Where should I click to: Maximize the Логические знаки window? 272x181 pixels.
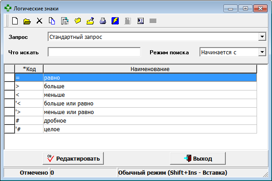pos(245,9)
